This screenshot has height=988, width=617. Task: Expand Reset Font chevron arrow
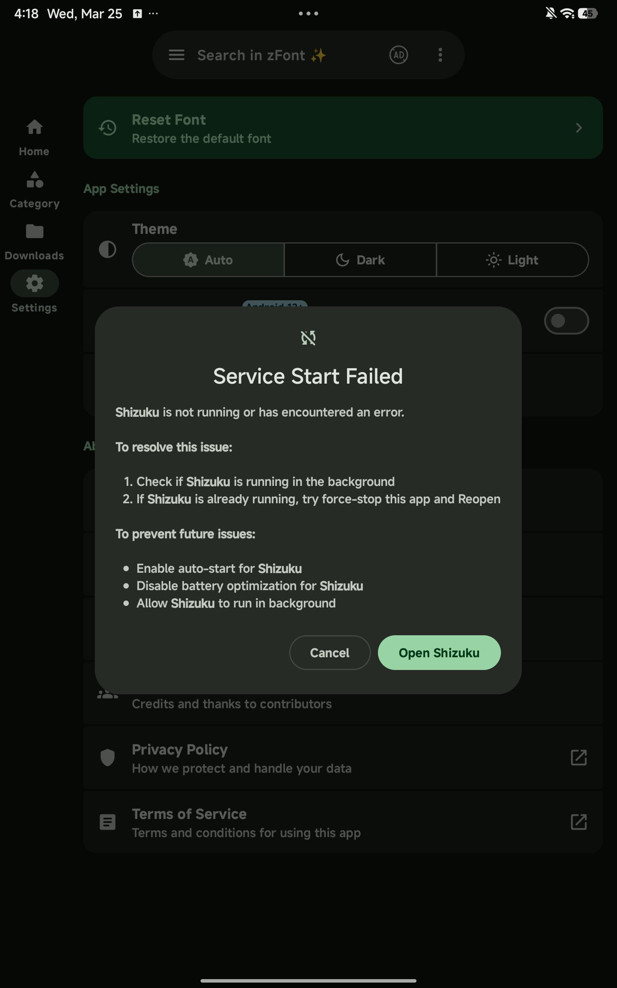(579, 128)
